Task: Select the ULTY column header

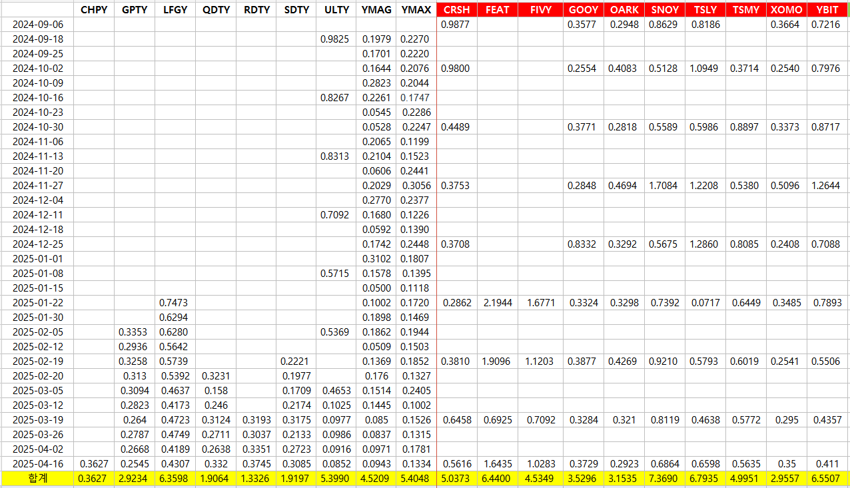Action: (x=336, y=9)
